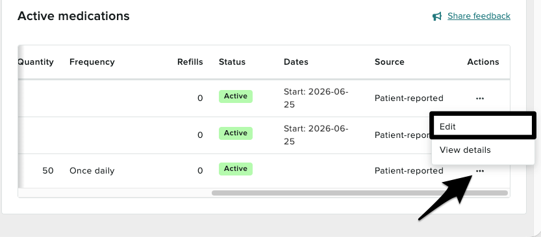Click the Active badge in the Once daily row
541x237 pixels.
tap(236, 169)
